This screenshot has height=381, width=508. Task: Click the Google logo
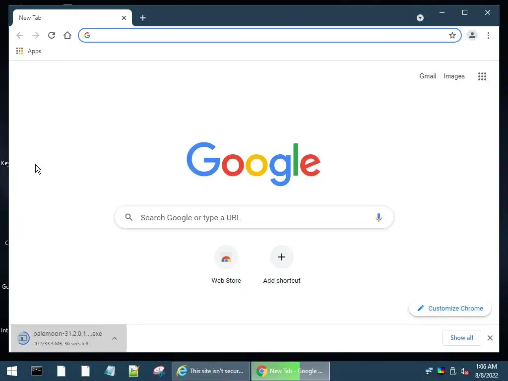coord(254,164)
